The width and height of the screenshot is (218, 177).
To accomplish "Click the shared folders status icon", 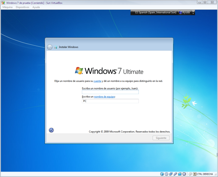I will 180,174.
